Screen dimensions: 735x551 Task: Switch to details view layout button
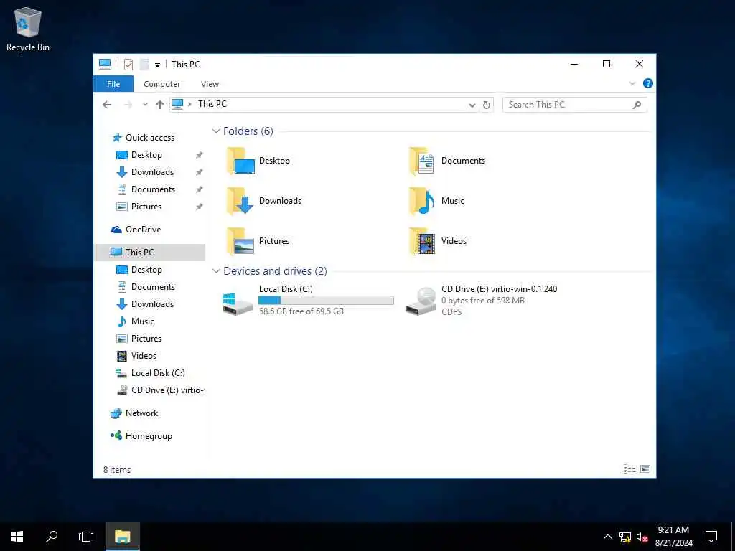[629, 469]
